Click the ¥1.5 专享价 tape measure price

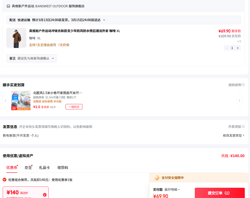pyautogui.click(x=41, y=107)
